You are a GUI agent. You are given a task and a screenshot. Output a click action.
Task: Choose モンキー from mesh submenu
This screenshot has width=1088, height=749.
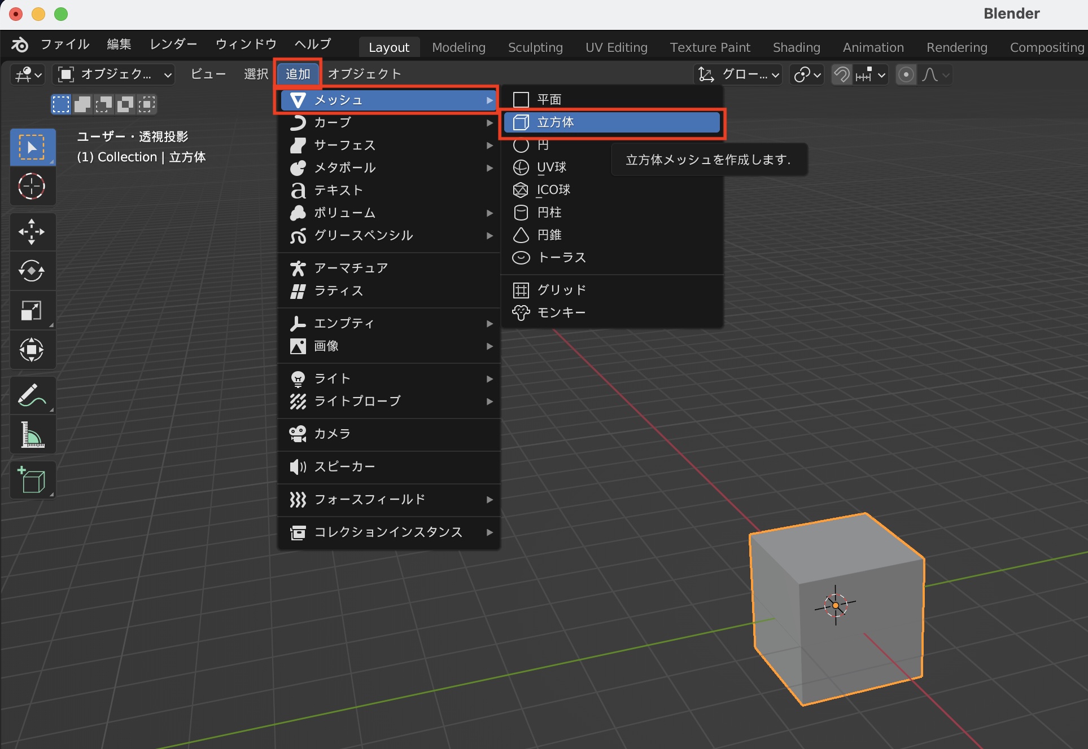(561, 312)
